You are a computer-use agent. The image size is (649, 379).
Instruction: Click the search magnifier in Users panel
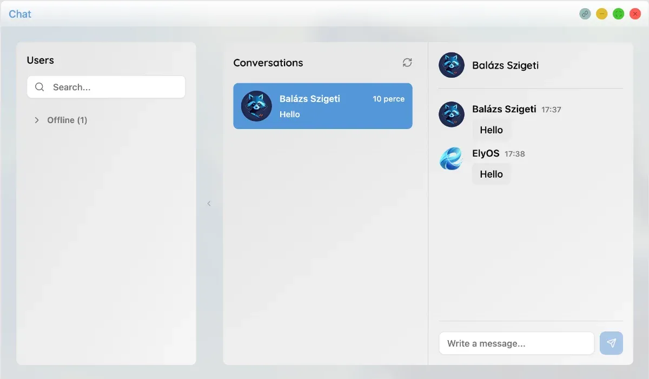[x=39, y=86]
